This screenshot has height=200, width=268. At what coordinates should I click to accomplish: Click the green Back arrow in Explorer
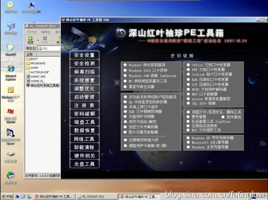point(30,40)
